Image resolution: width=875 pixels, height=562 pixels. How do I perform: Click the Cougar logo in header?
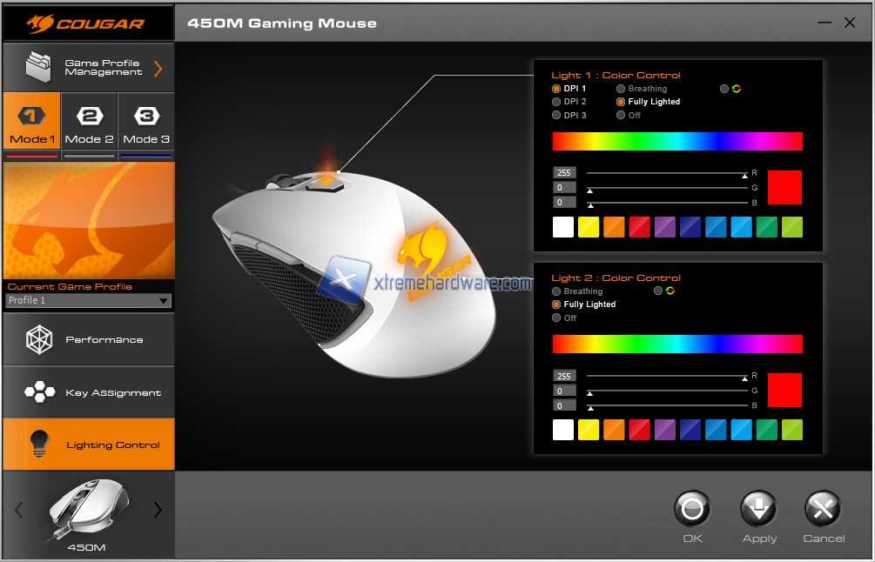pyautogui.click(x=88, y=23)
